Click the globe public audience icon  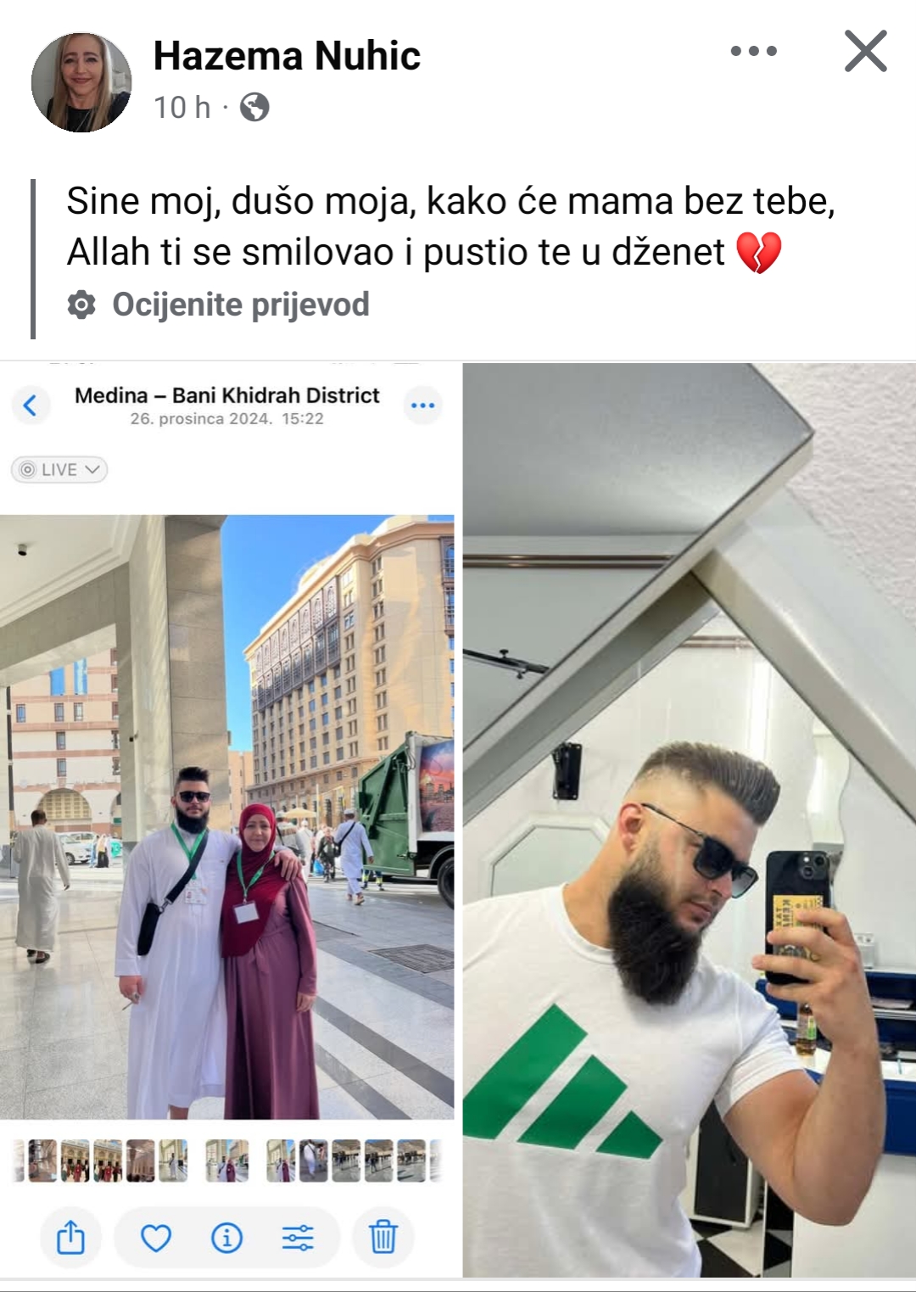[254, 108]
